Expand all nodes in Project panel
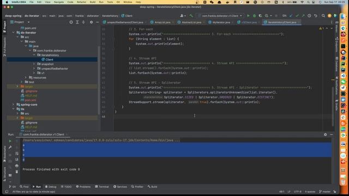Screen dimensions: 349x196 pyautogui.click(x=77, y=22)
